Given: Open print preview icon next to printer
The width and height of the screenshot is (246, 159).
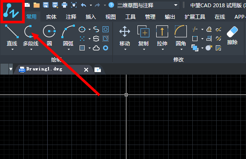Looking at the screenshot, I should (74, 5).
